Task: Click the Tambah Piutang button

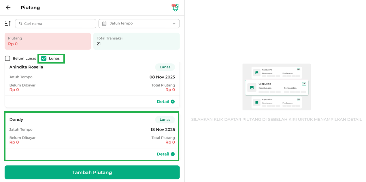Action: pyautogui.click(x=92, y=172)
